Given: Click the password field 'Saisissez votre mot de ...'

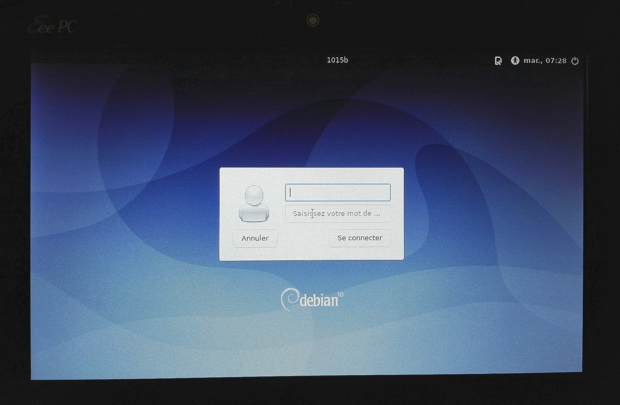Looking at the screenshot, I should click(x=338, y=214).
